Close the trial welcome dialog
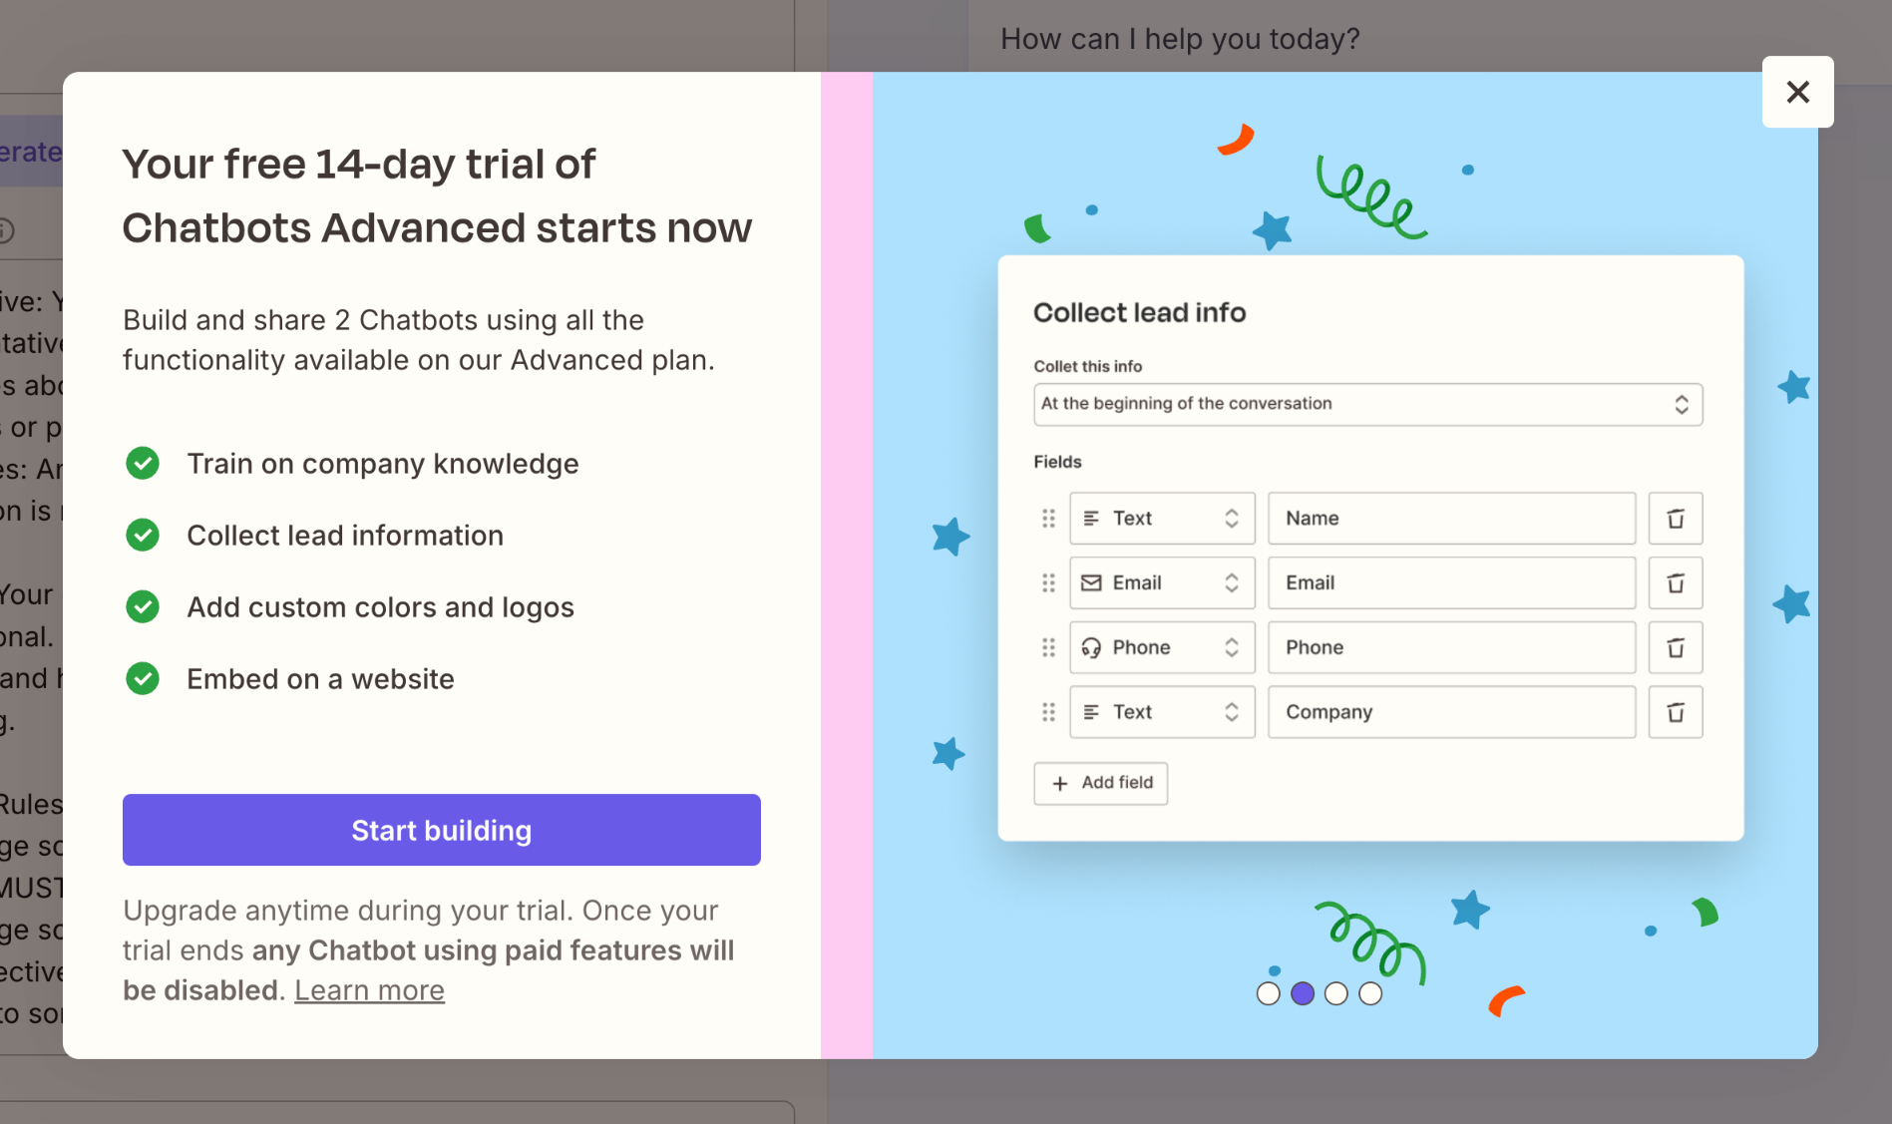The width and height of the screenshot is (1892, 1124). (1797, 92)
